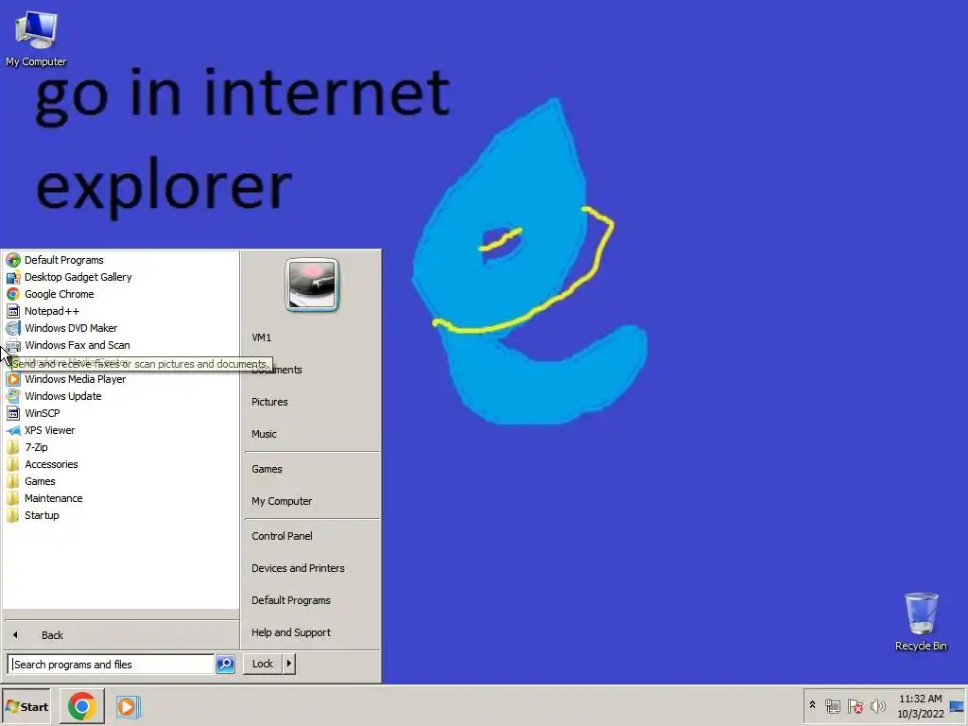Click the Start button

26,707
